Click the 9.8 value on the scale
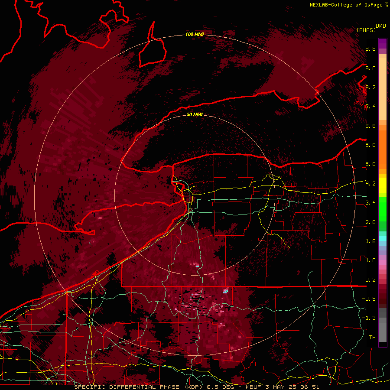The height and width of the screenshot is (390, 390). 370,49
